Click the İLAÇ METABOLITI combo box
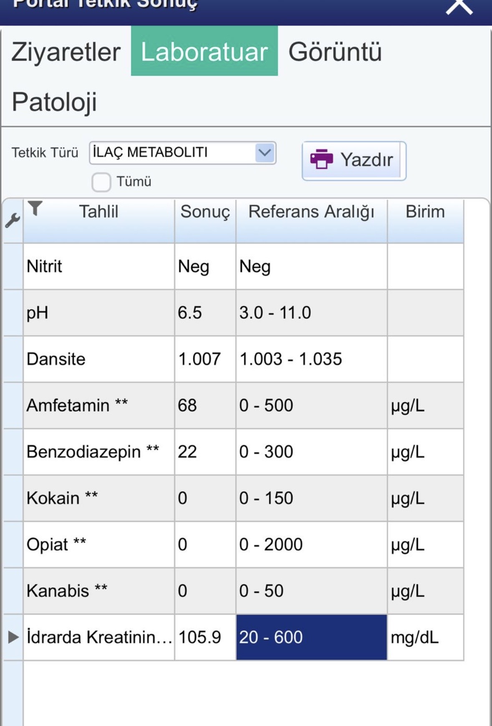The width and height of the screenshot is (492, 726). 182,153
